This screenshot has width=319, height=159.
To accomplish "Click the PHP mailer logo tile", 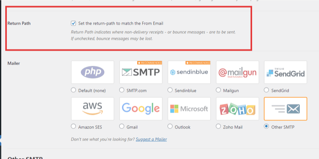I will click(93, 72).
